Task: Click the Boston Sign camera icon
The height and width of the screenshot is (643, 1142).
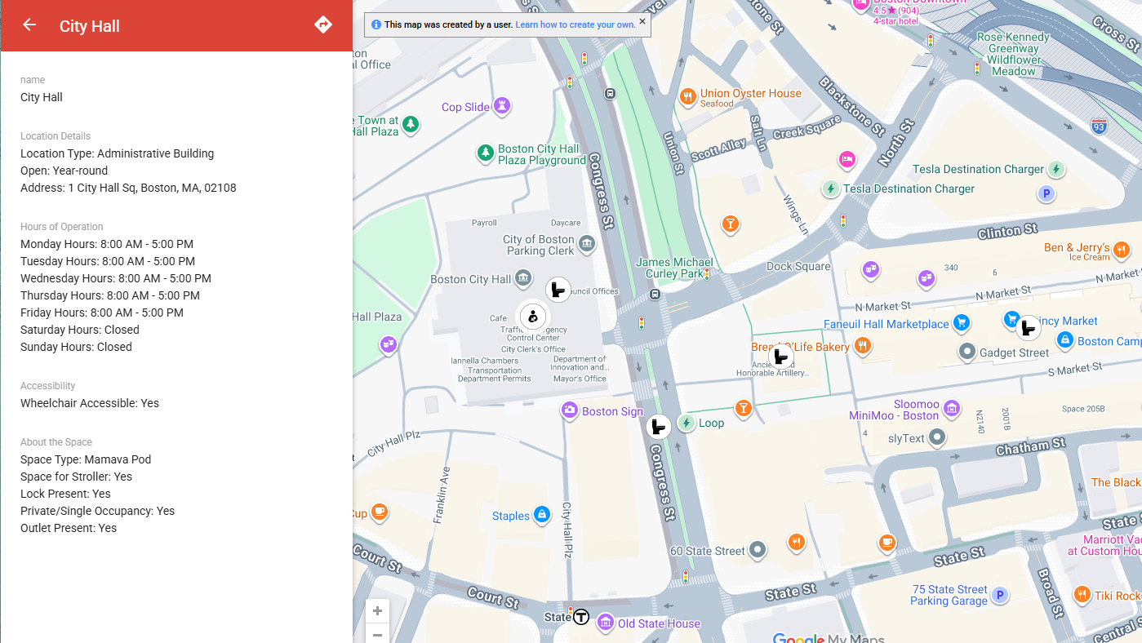Action: coord(570,410)
